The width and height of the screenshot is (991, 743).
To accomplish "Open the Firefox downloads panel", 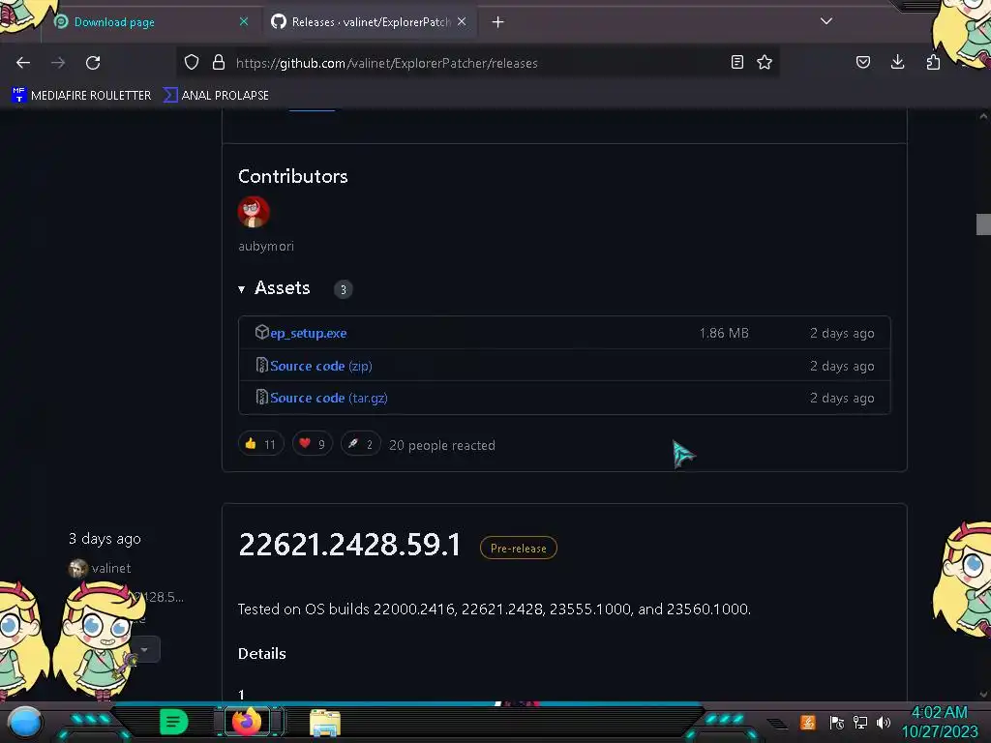I will click(x=897, y=61).
